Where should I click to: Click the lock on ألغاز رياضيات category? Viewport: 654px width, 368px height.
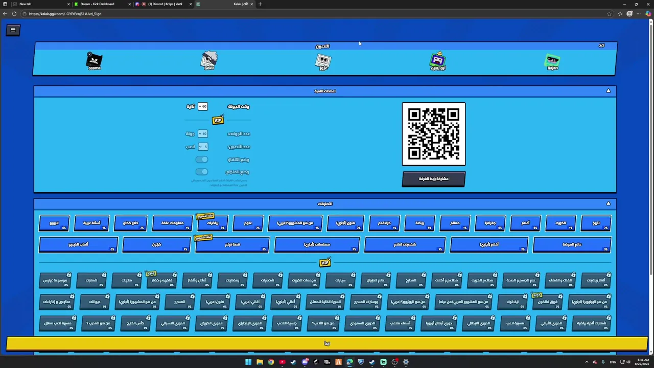pos(609,275)
